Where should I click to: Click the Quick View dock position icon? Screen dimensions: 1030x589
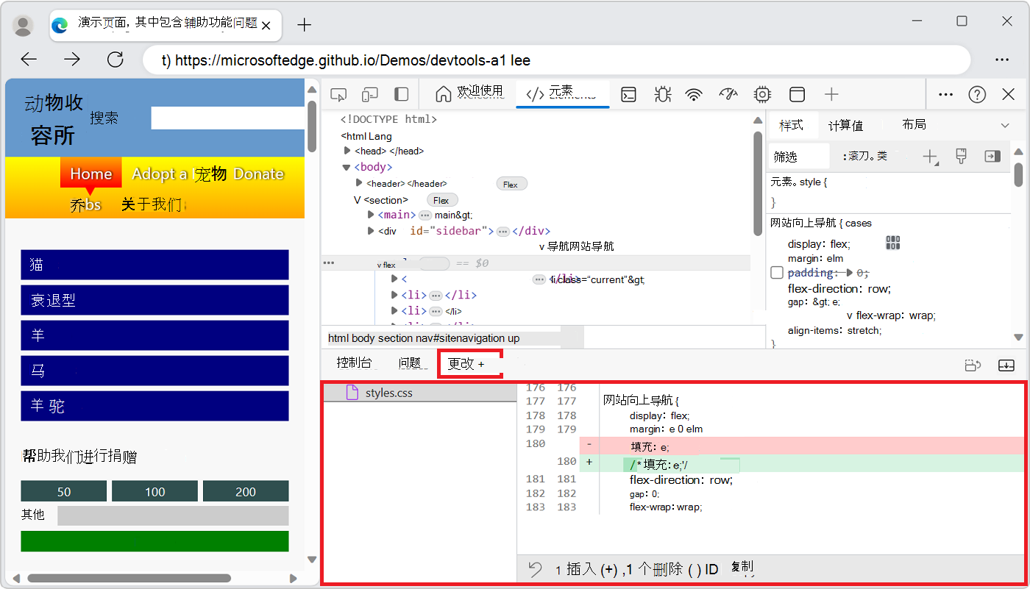[973, 365]
